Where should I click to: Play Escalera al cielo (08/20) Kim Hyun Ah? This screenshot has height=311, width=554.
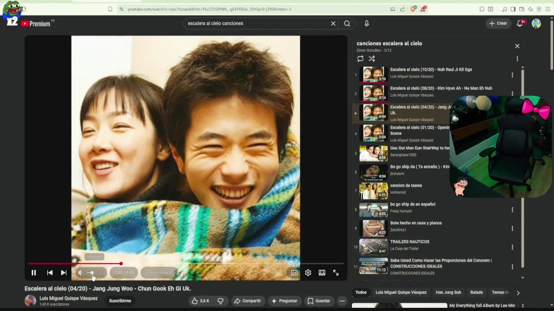pyautogui.click(x=441, y=88)
